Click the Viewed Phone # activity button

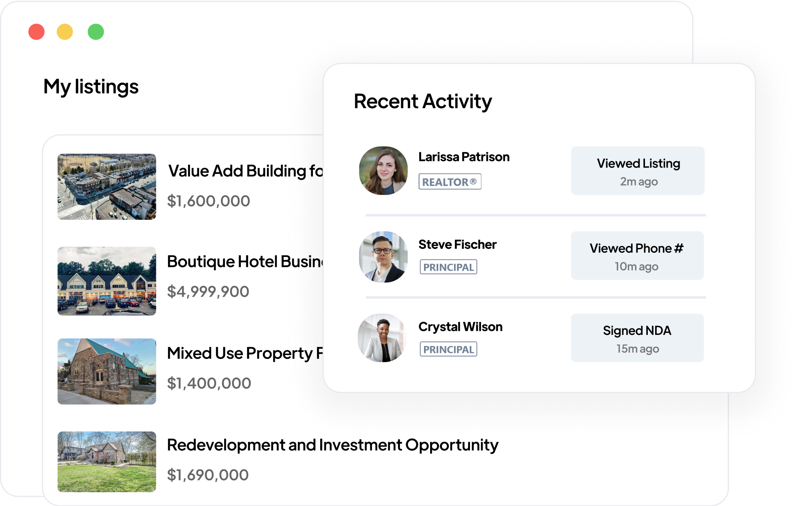coord(637,256)
